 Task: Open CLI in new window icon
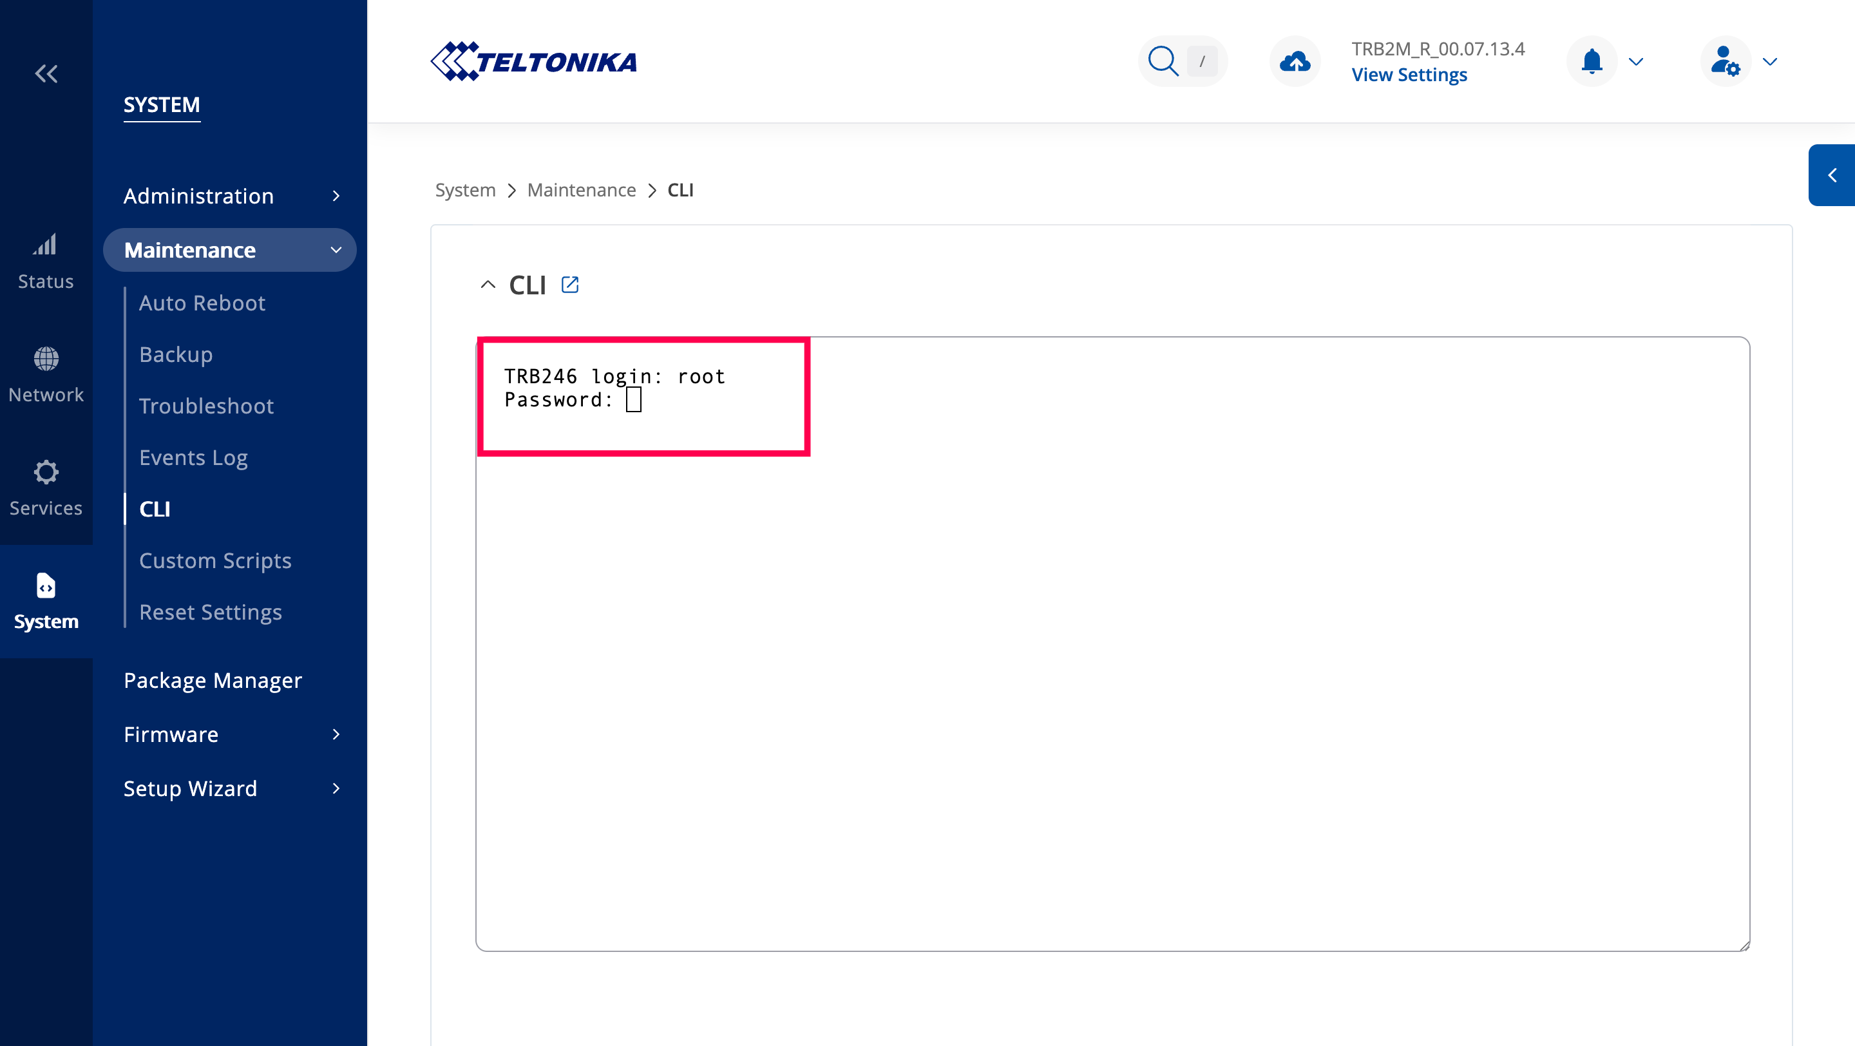pos(569,284)
